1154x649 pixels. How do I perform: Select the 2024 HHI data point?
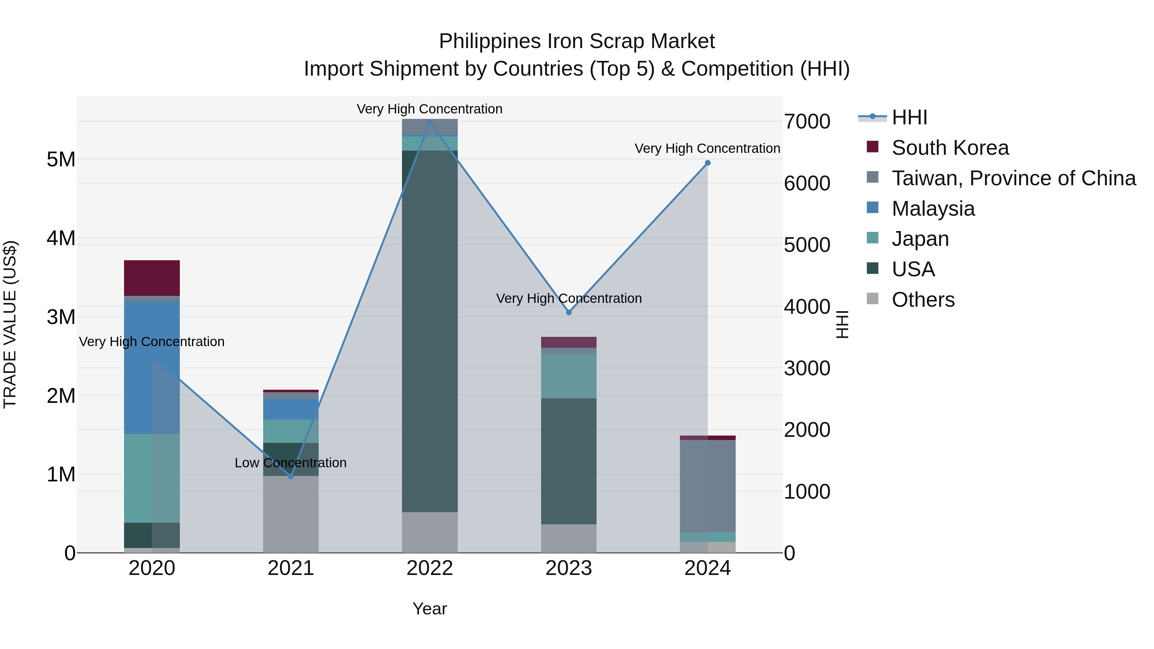[708, 163]
